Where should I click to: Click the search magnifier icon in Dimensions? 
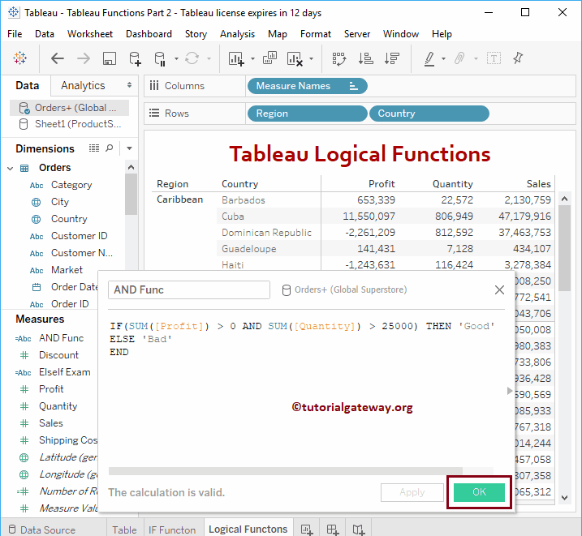click(x=109, y=148)
